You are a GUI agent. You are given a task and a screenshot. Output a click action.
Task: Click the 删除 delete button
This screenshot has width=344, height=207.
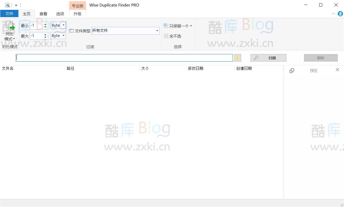tap(321, 57)
